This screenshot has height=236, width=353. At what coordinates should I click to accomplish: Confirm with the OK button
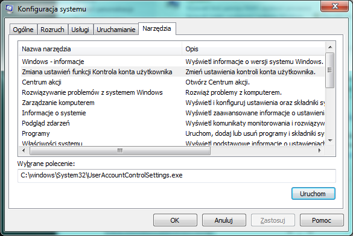click(x=175, y=220)
